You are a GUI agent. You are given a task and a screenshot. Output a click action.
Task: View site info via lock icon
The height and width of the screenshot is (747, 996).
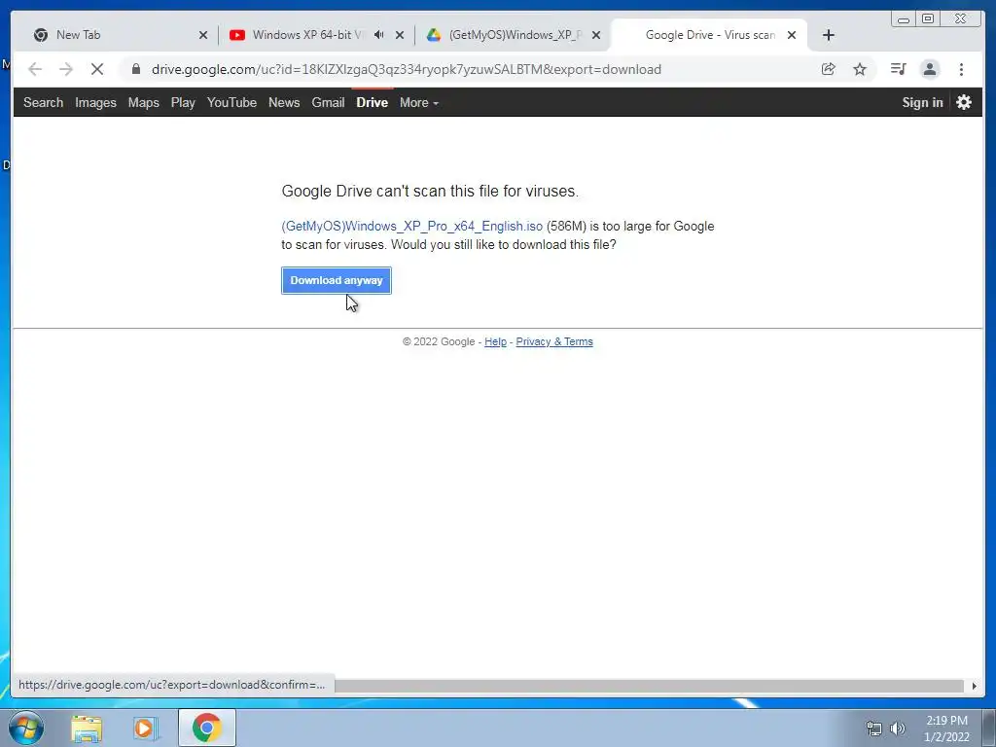(135, 69)
